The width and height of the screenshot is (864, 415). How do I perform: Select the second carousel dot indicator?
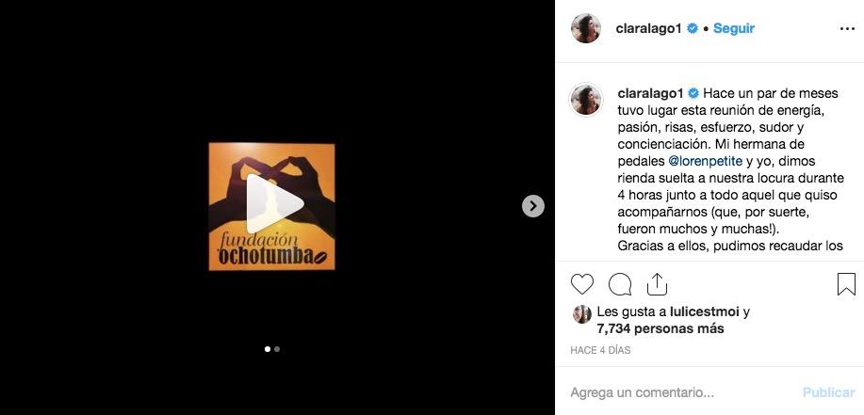pos(277,349)
